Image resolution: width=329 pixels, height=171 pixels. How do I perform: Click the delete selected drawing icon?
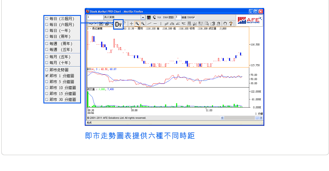point(213,24)
